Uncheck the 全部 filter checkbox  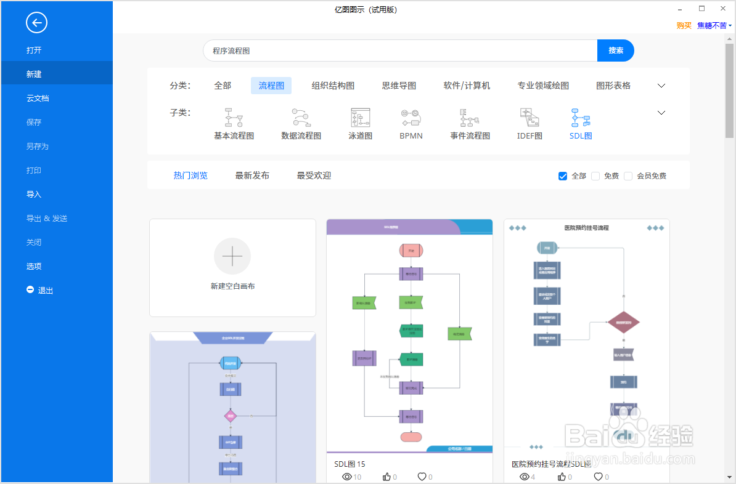(563, 175)
